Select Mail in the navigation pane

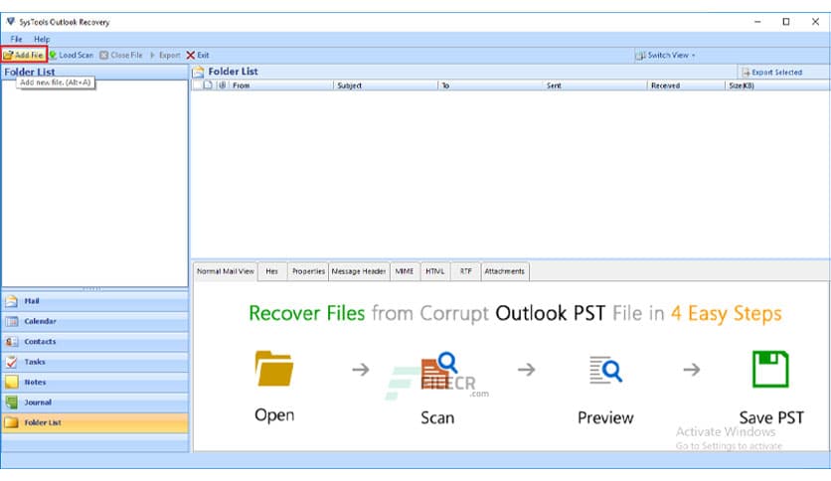coord(94,301)
